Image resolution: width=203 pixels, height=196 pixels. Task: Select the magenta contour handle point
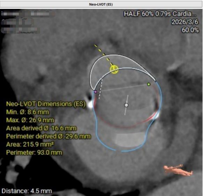pyautogui.click(x=96, y=92)
